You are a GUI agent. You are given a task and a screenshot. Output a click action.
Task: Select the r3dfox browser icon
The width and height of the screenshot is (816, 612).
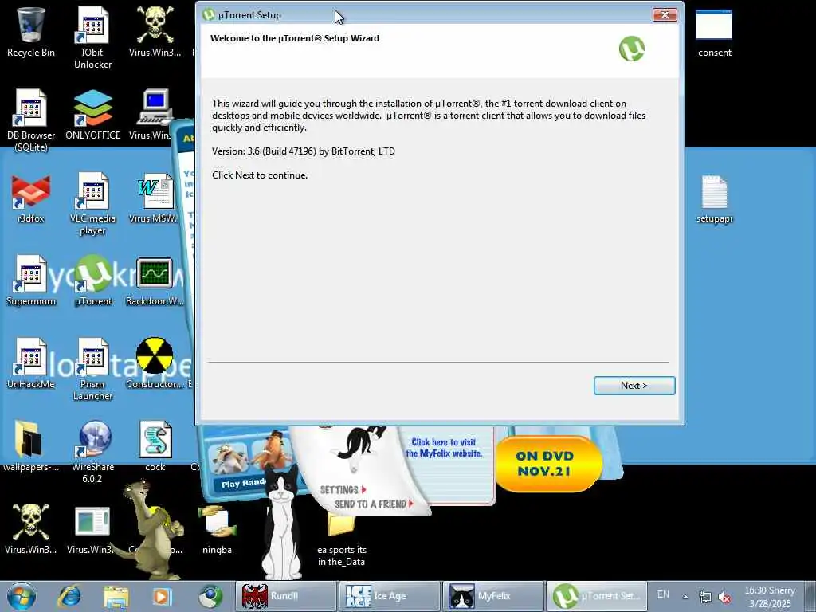31,198
